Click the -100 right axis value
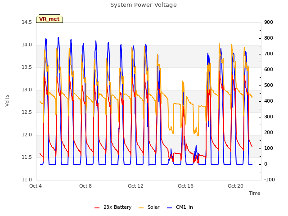Screen dimensions: 288x216 pyautogui.click(x=270, y=180)
